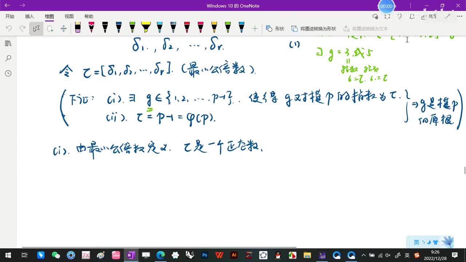Open the Windows Start menu
Screen dimensions: 466x262
point(8,255)
